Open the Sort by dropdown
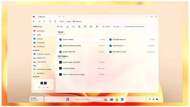 pyautogui.click(x=107, y=27)
